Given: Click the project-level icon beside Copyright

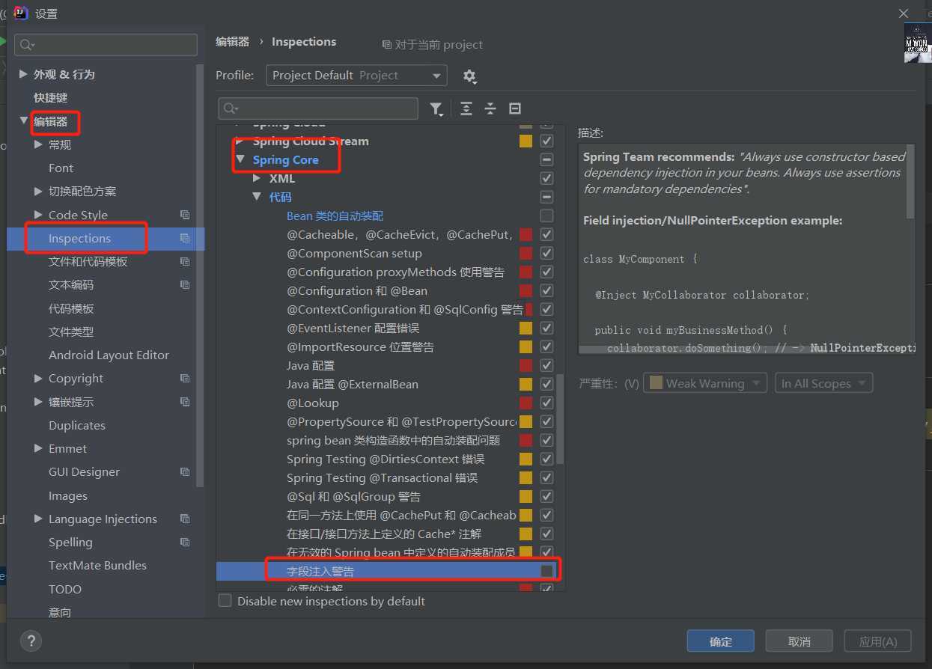Looking at the screenshot, I should pyautogui.click(x=185, y=379).
